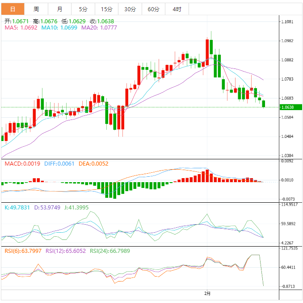Click the 2月 date marker on the time axis
The image size is (303, 303).
(206, 294)
